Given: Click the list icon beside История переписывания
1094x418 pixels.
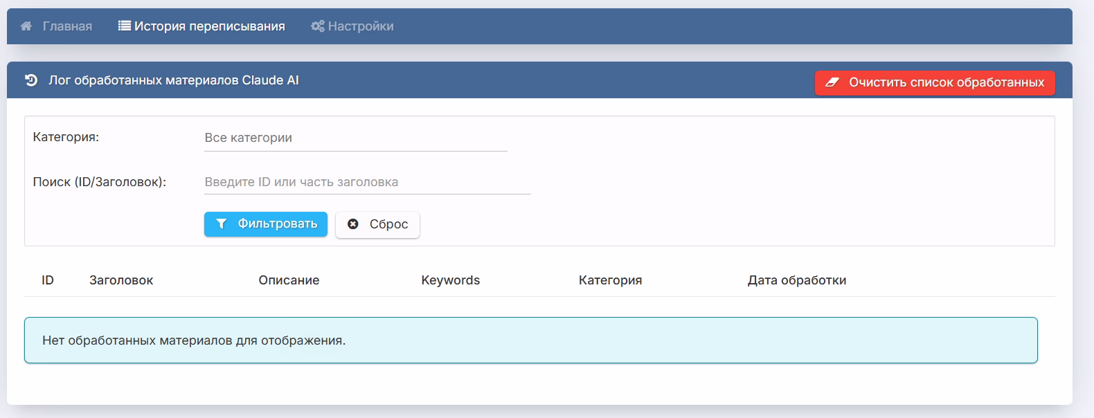Looking at the screenshot, I should coord(125,26).
